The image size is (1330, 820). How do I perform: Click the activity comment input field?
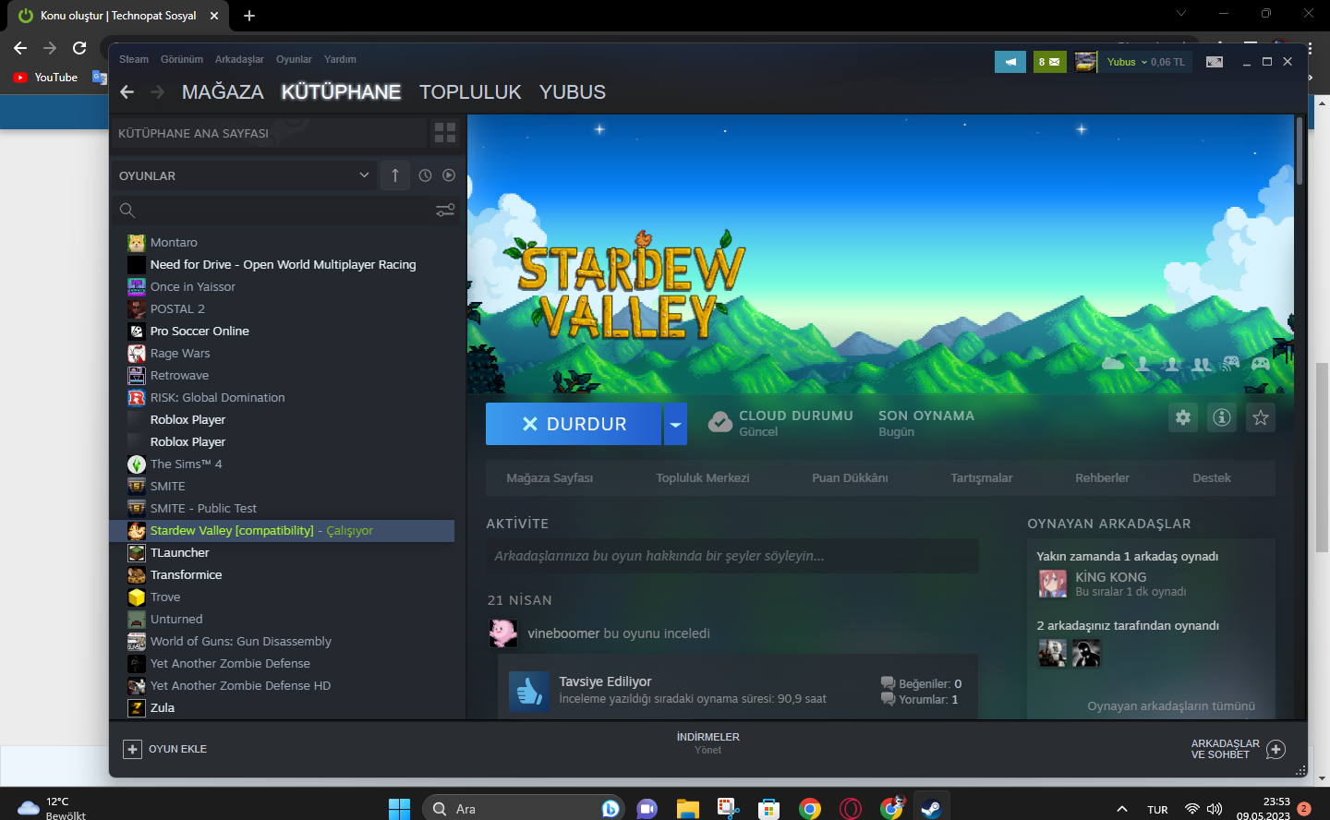732,556
